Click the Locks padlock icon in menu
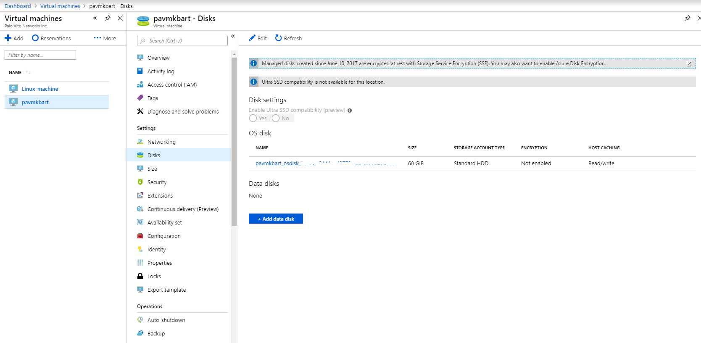Viewport: 701px width, 343px height. tap(140, 276)
